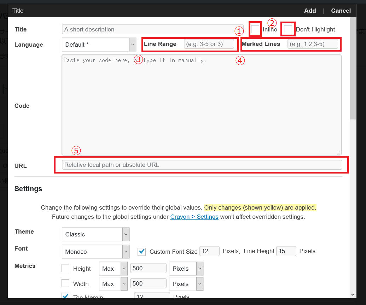The width and height of the screenshot is (366, 305).
Task: Click the dialog scrollbar down arrow
Action: click(353, 294)
